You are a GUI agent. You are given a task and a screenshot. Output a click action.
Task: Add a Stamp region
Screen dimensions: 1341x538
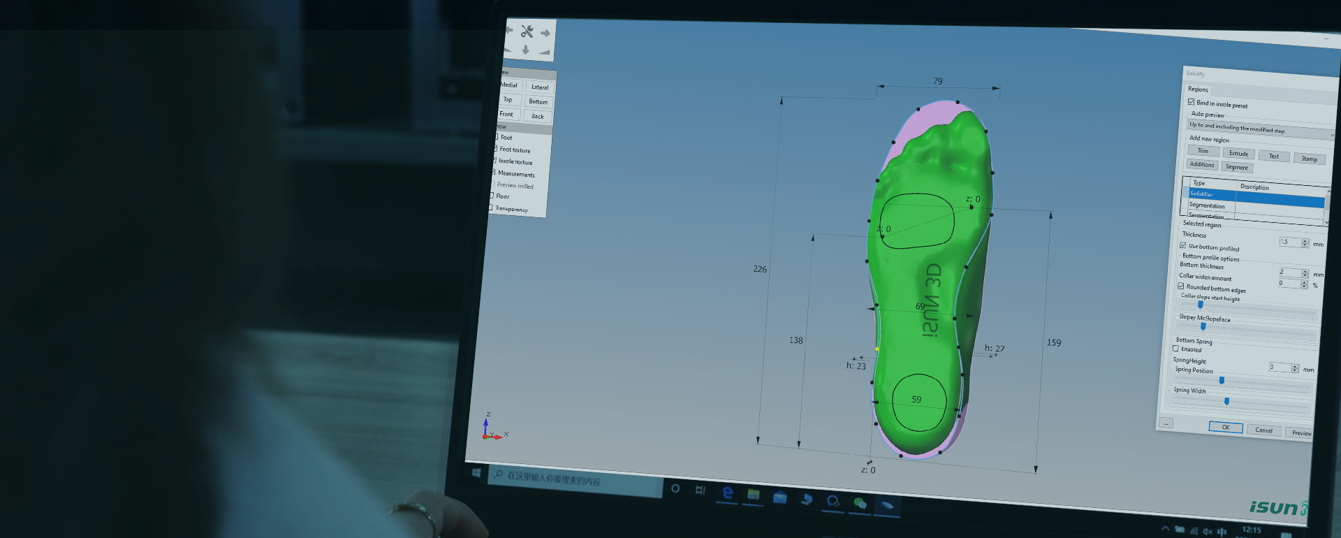(1309, 159)
